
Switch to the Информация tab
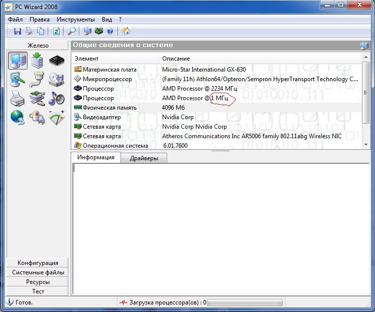pyautogui.click(x=96, y=157)
